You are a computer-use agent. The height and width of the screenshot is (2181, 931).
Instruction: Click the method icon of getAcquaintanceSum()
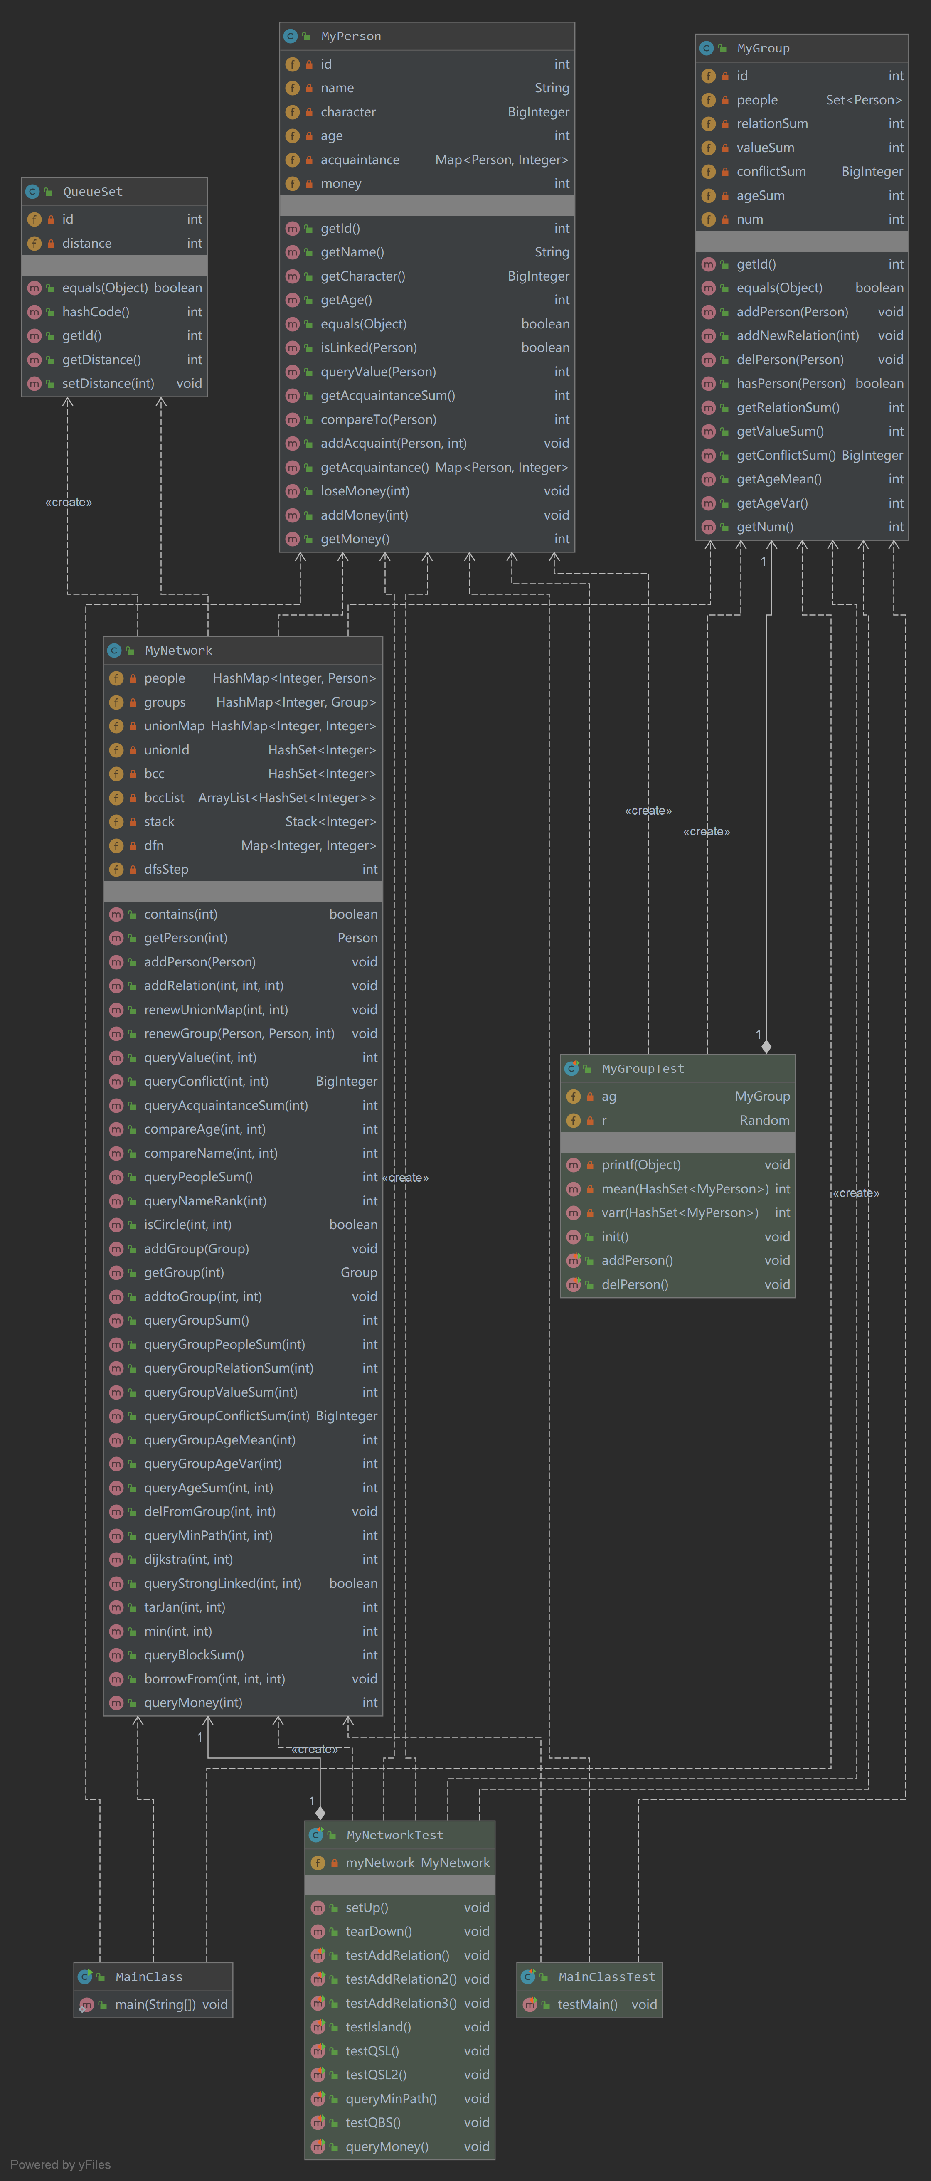coord(292,395)
